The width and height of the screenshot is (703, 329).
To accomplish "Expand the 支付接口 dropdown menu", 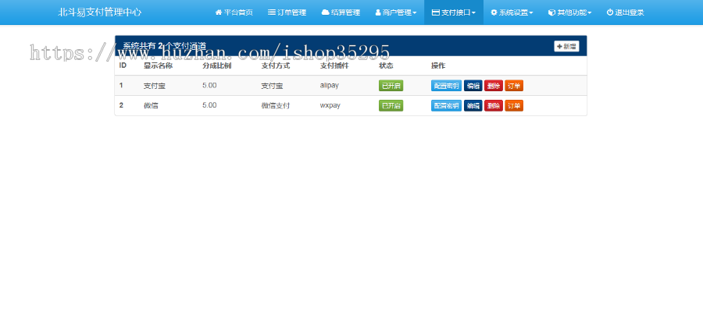I will tap(453, 12).
